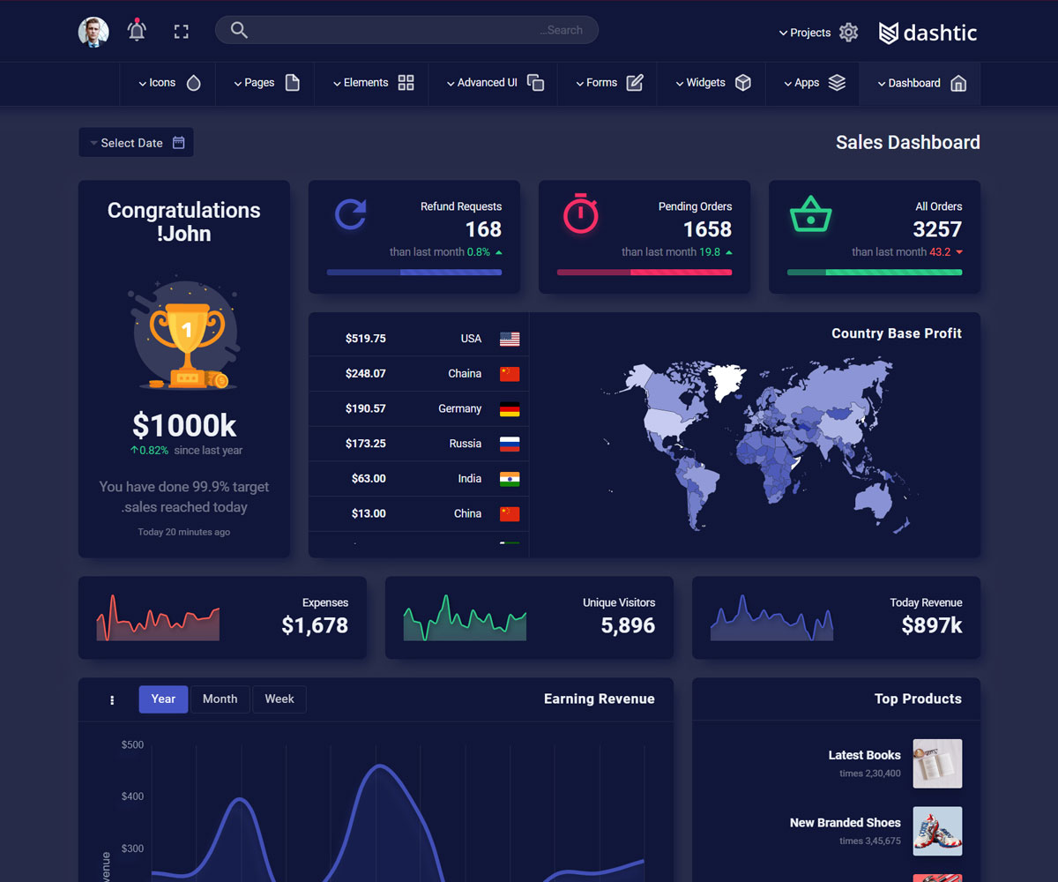Viewport: 1058px width, 882px height.
Task: Click the Elements grid icon
Action: tap(406, 83)
